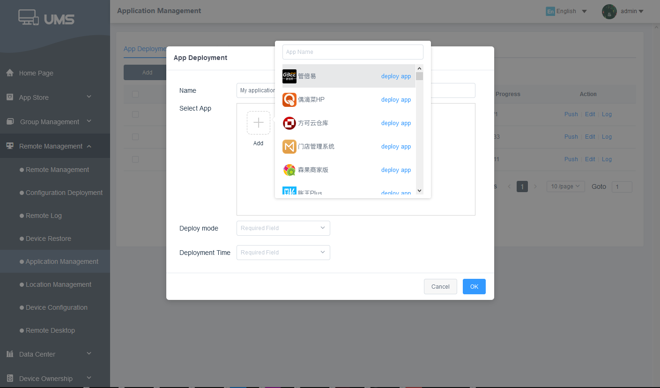Image resolution: width=660 pixels, height=388 pixels.
Task: Click deploy app link for 方可云仓库
Action: point(396,123)
